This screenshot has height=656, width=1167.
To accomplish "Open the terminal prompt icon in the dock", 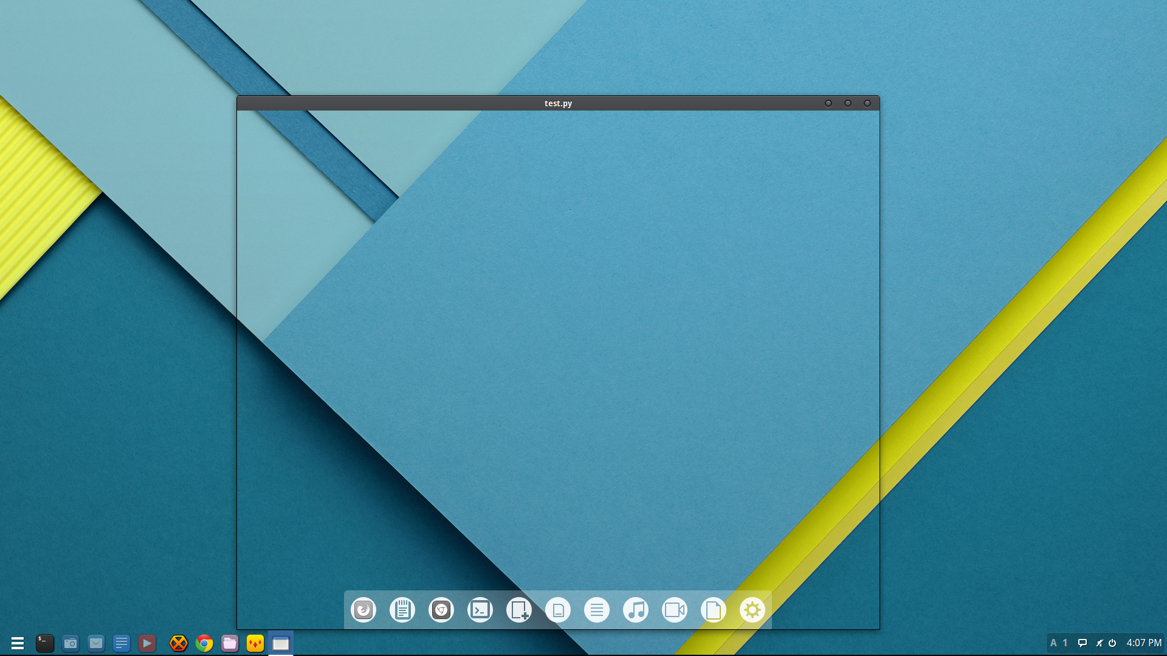I will click(x=480, y=610).
